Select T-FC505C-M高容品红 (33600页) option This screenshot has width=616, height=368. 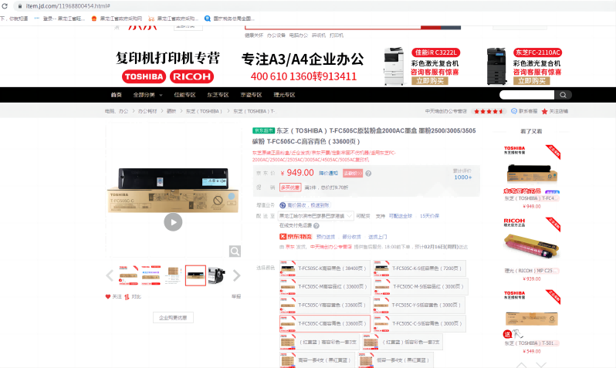point(325,287)
